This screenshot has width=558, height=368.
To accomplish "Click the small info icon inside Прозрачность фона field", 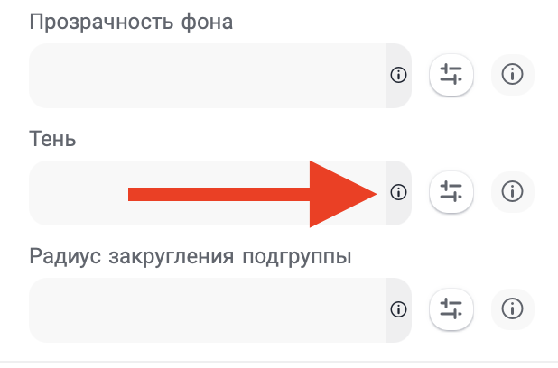I will tap(398, 76).
